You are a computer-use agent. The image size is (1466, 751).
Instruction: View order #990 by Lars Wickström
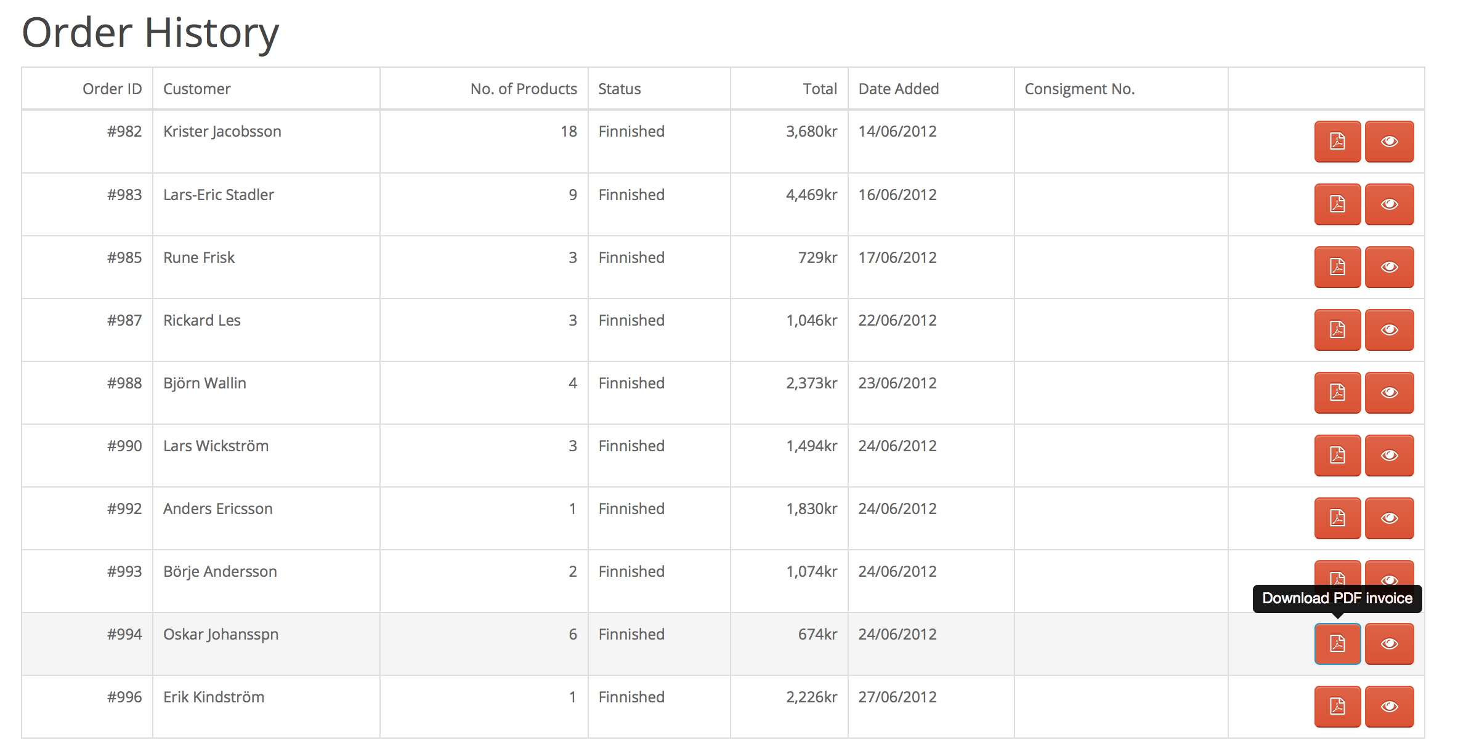coord(1389,456)
